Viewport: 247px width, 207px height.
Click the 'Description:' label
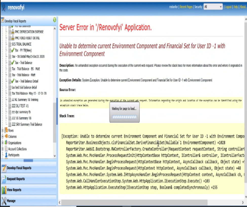(67, 65)
